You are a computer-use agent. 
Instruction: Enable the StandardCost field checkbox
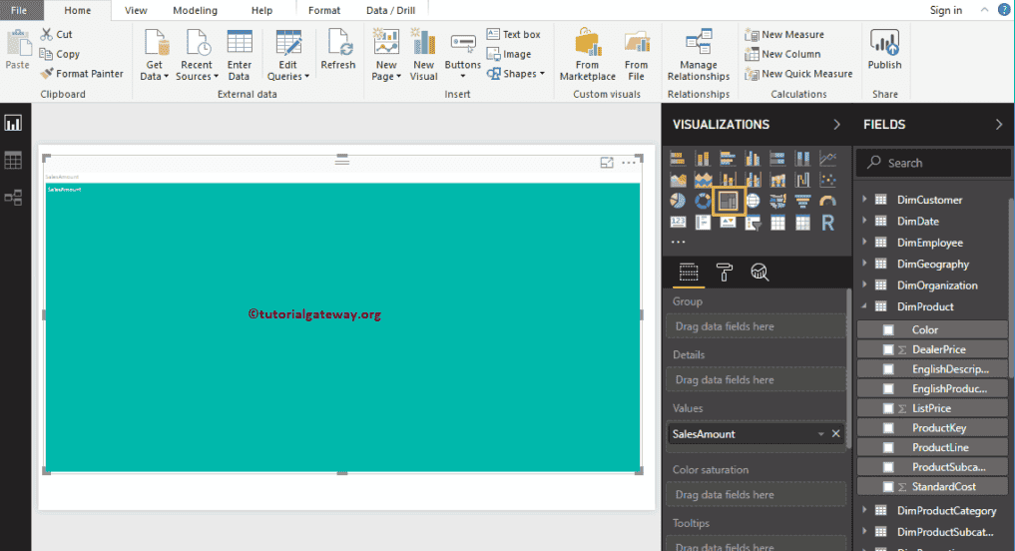(888, 487)
